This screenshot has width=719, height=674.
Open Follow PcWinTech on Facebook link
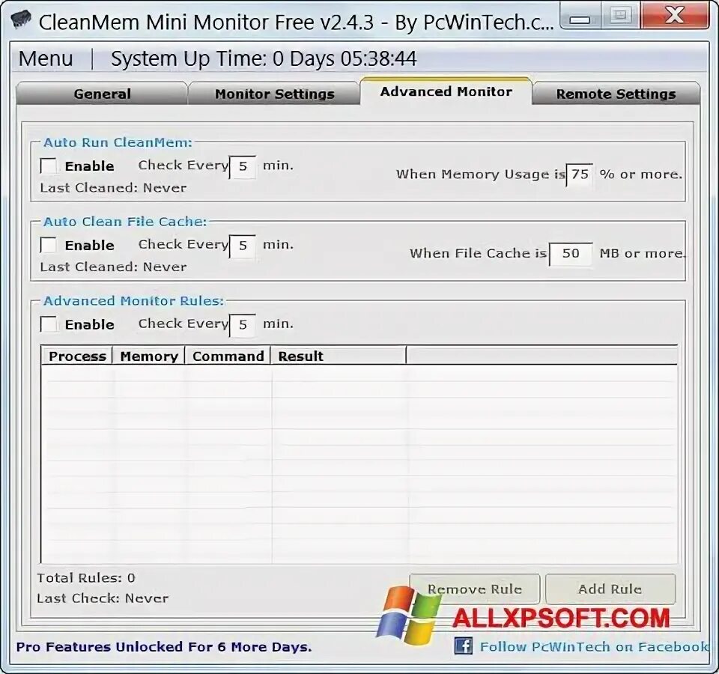594,646
